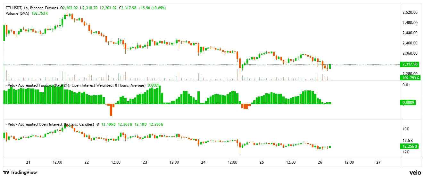Click the date 23 on time axis
The width and height of the screenshot is (425, 178).
(x=145, y=162)
